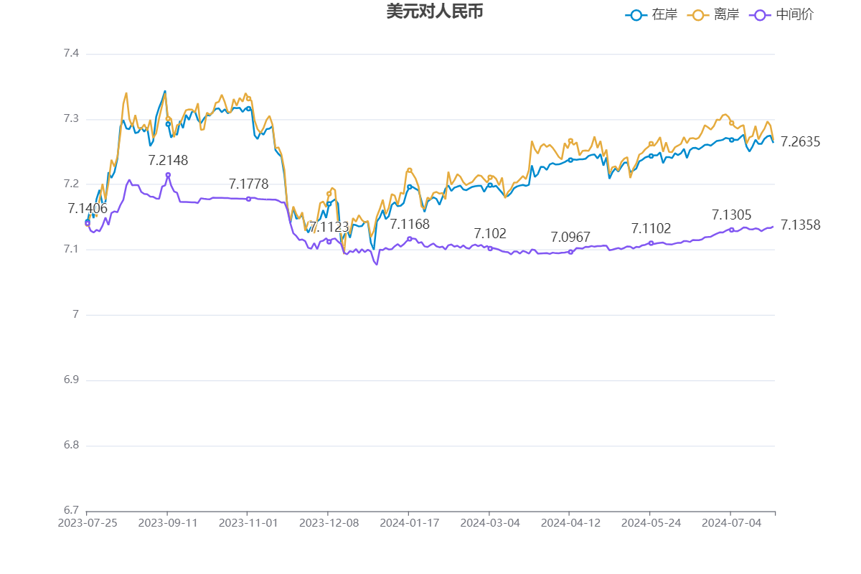Click the 2024-07-04 x-axis date label
The height and width of the screenshot is (574, 861).
tap(730, 523)
